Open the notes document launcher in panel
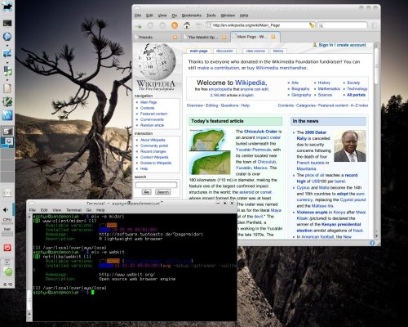Image resolution: width=408 pixels, height=327 pixels. [7, 88]
